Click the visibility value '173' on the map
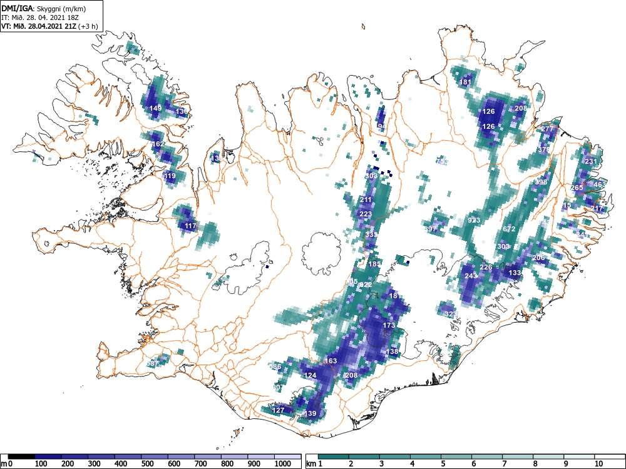Viewport: 626px width, 469px height. tap(389, 325)
